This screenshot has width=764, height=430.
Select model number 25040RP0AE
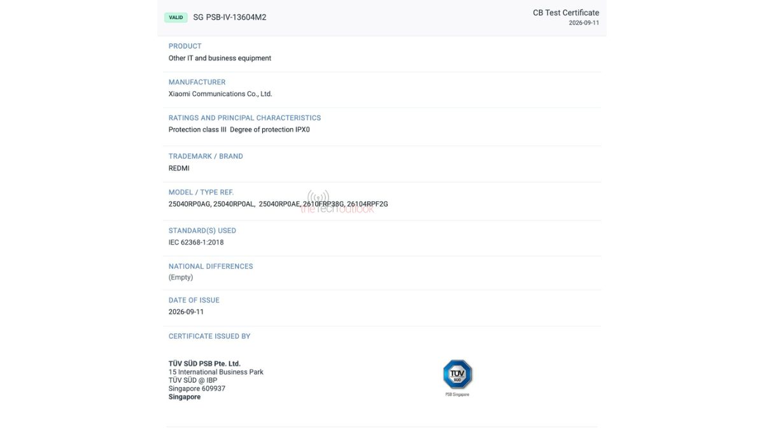click(279, 204)
